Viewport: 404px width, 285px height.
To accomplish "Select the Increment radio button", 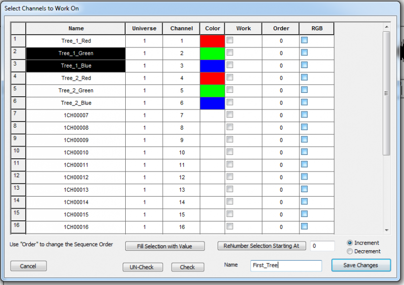I will [350, 243].
